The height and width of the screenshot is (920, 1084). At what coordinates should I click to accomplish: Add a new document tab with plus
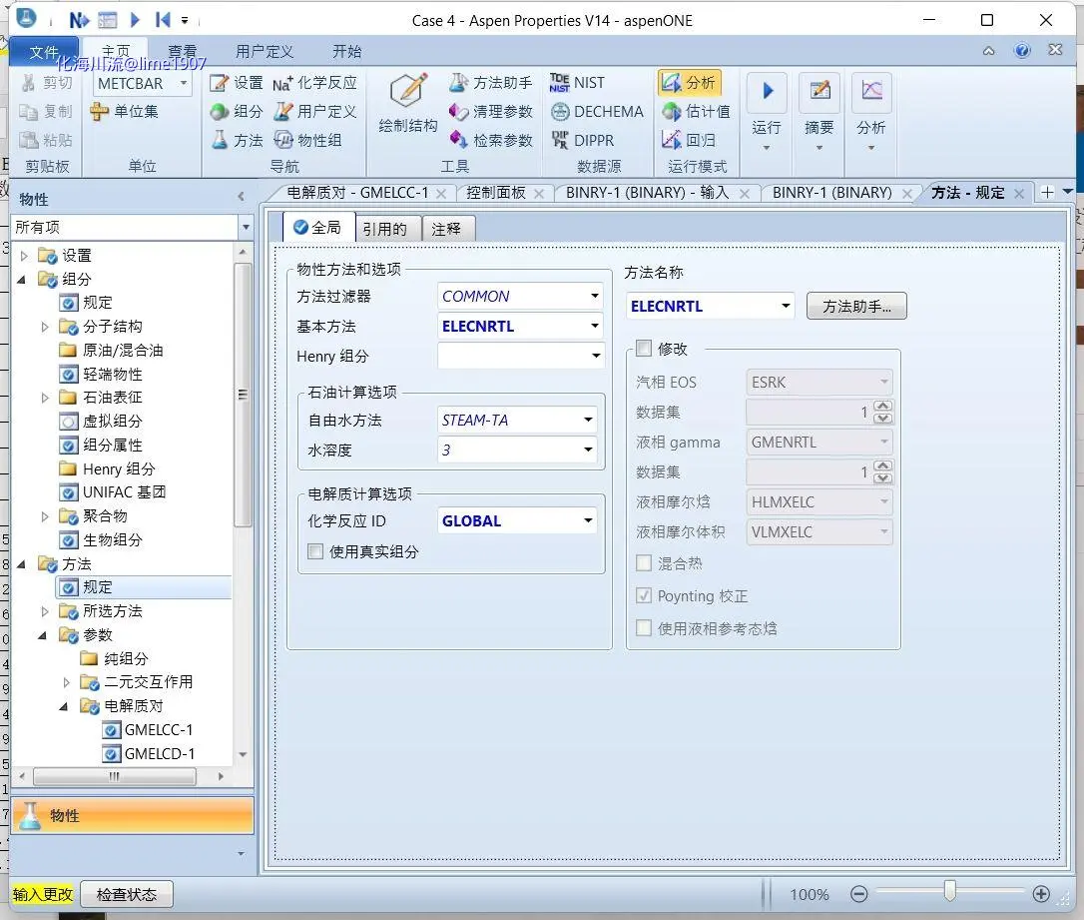coord(1047,193)
